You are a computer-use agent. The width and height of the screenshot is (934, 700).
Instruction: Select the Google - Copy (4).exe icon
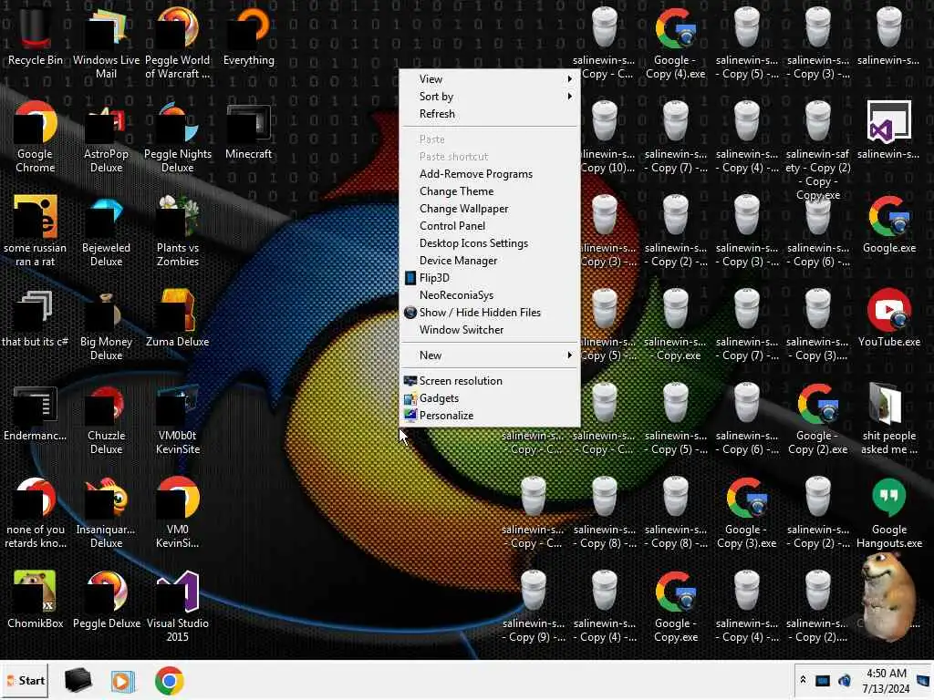pyautogui.click(x=676, y=43)
